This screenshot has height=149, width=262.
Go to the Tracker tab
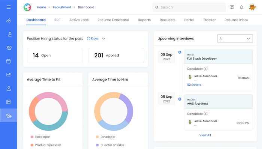coord(209,20)
